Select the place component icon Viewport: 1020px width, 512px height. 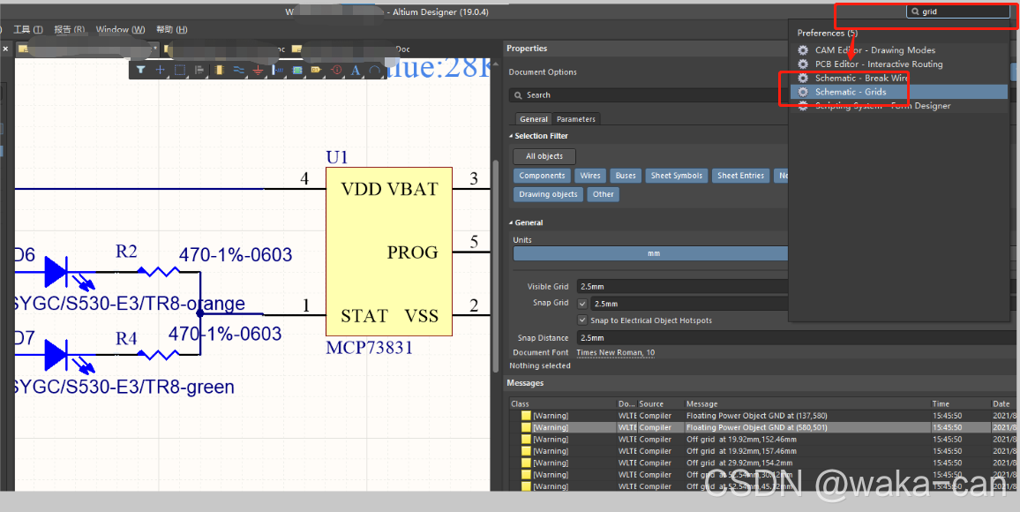pyautogui.click(x=219, y=70)
